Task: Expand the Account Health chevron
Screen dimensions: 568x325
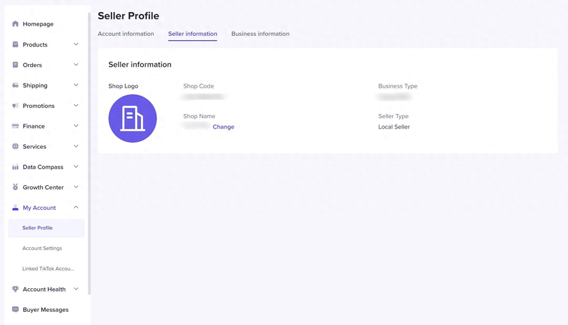Action: (x=76, y=289)
